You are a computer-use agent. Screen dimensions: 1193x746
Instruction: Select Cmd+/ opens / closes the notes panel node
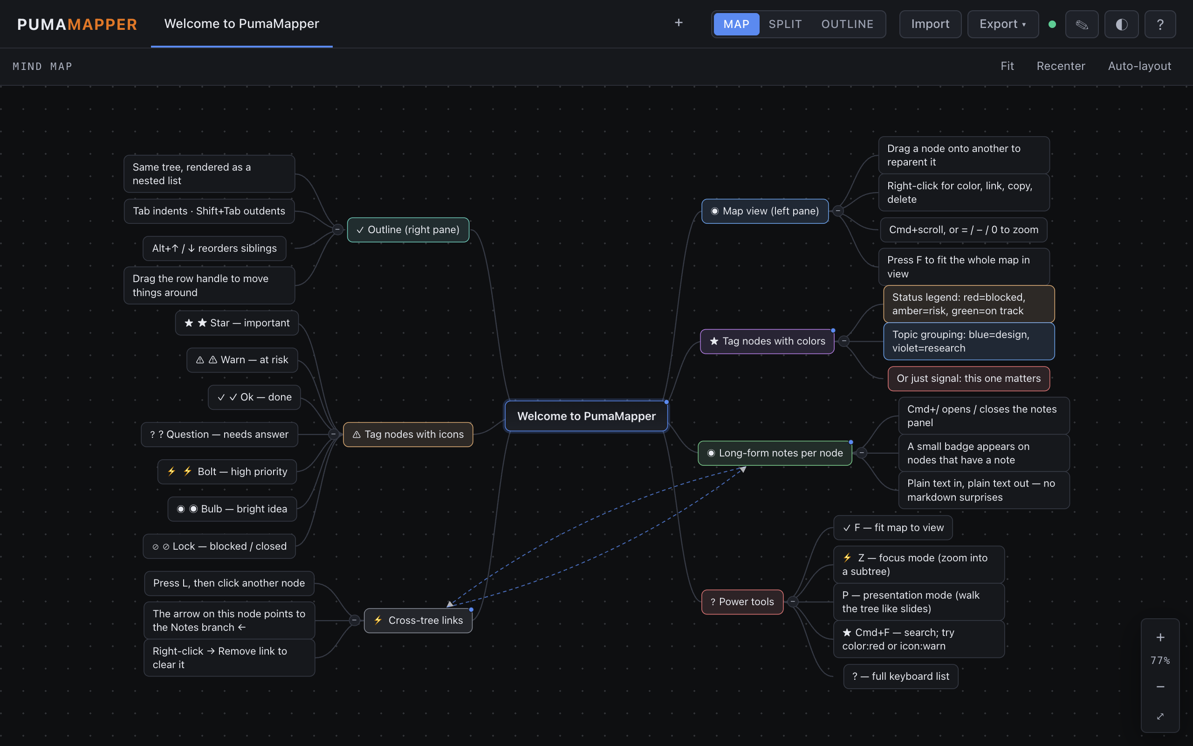(x=984, y=415)
